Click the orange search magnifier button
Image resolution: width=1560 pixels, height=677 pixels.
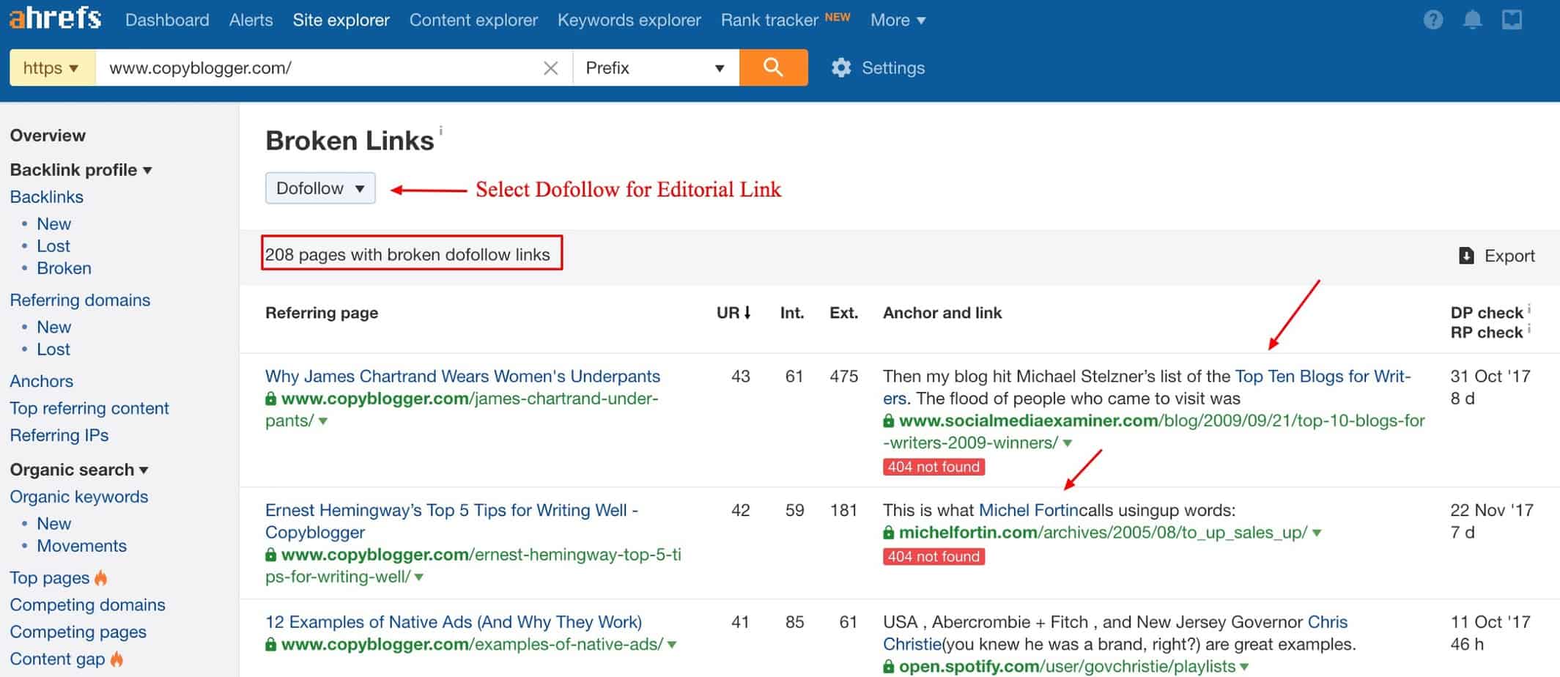click(773, 68)
